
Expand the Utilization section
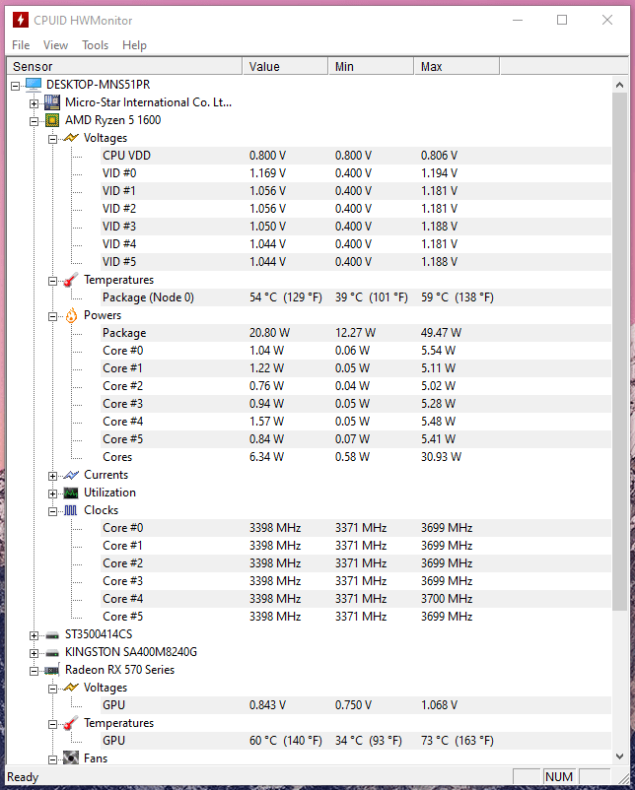pos(52,494)
